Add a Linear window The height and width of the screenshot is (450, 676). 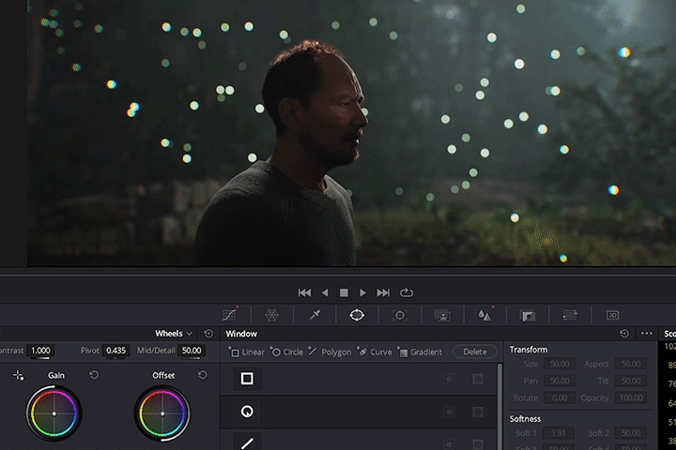coord(246,352)
